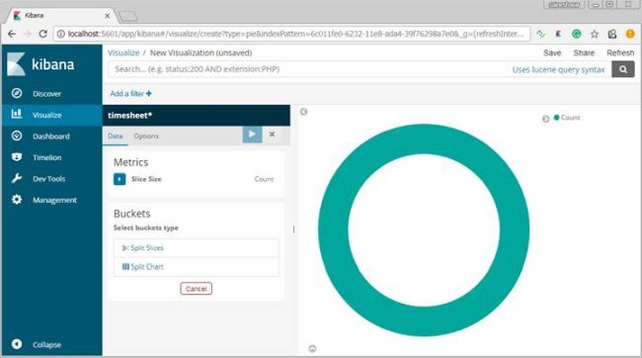
Task: Save the visualization from top menu
Action: pyautogui.click(x=552, y=52)
